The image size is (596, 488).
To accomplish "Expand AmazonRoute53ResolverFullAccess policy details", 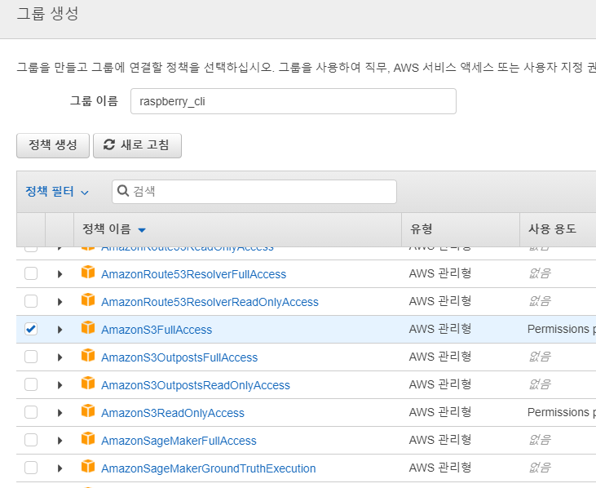I will point(60,274).
